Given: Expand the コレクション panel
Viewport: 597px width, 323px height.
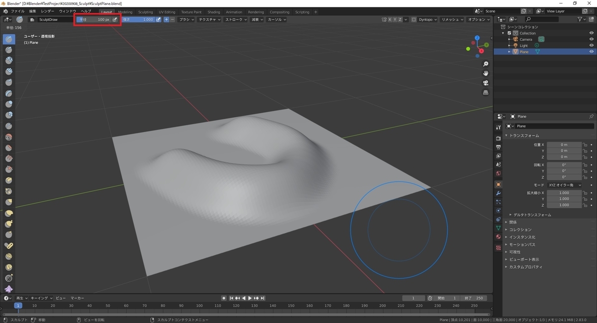Looking at the screenshot, I should coord(520,230).
